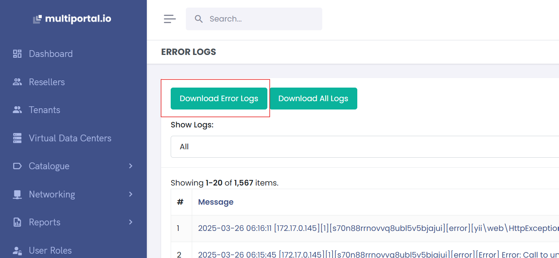The height and width of the screenshot is (258, 559).
Task: Click the Reports chart document icon
Action: pos(17,222)
